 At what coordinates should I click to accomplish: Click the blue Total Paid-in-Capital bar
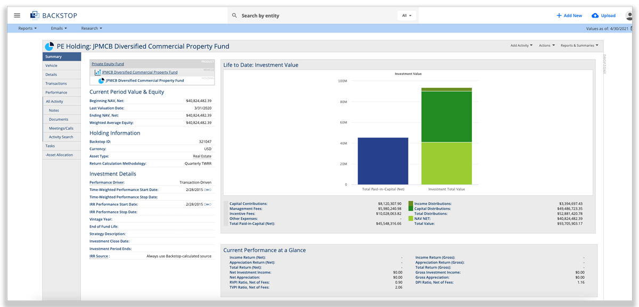pos(383,161)
